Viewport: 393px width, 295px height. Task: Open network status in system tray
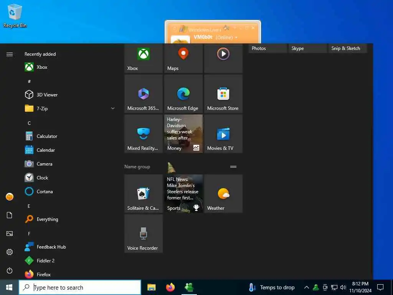334,287
